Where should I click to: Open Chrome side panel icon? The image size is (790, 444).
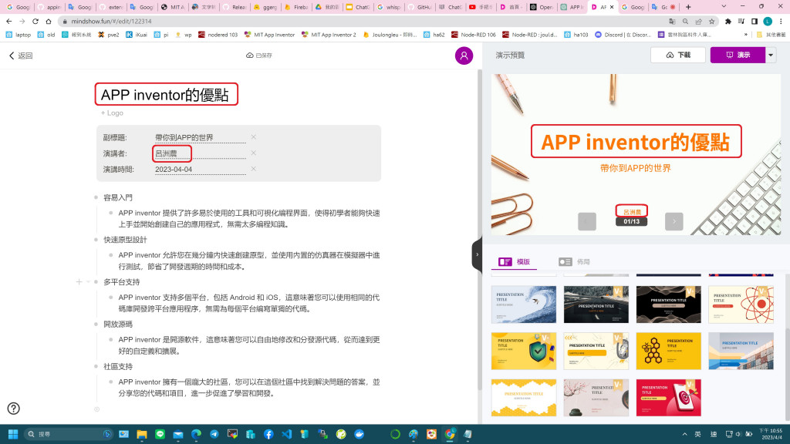755,21
